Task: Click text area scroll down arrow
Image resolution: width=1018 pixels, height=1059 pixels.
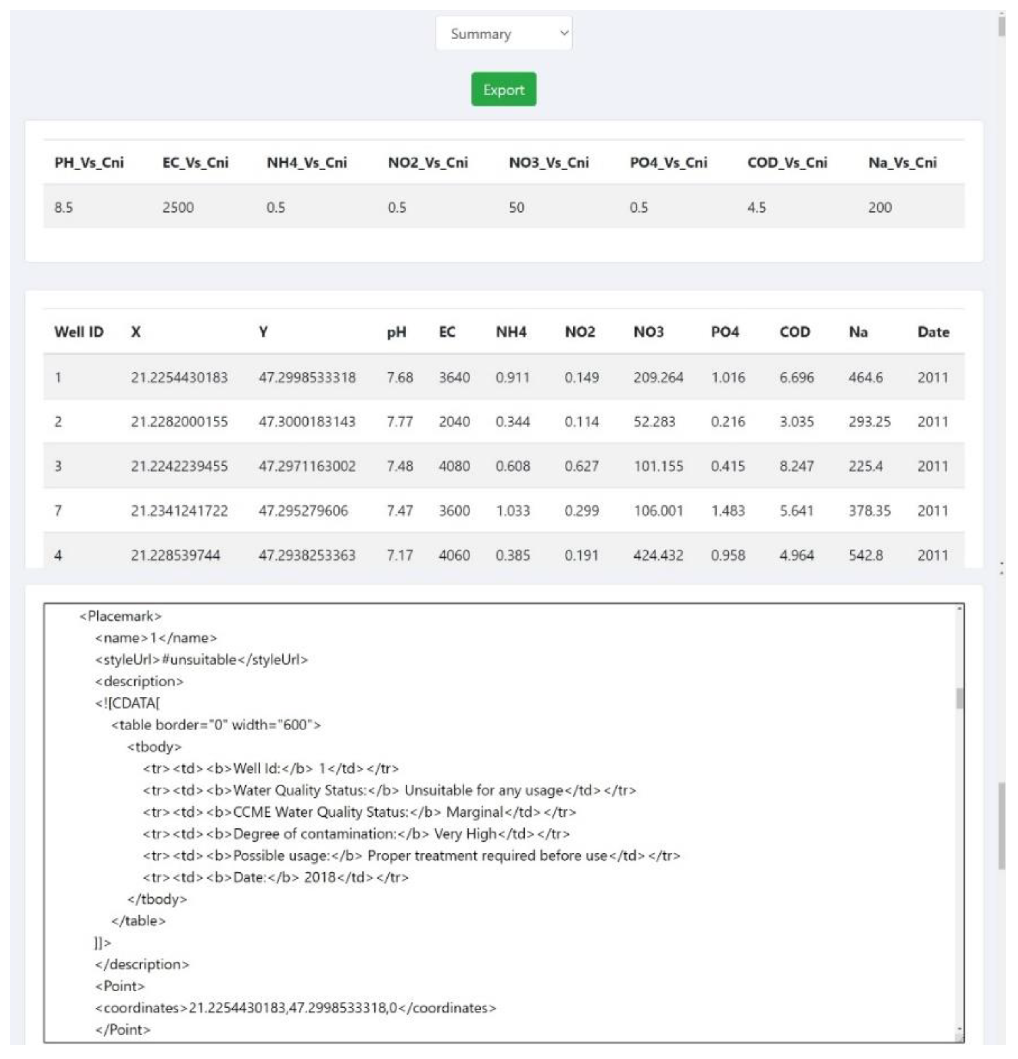Action: [x=960, y=1029]
